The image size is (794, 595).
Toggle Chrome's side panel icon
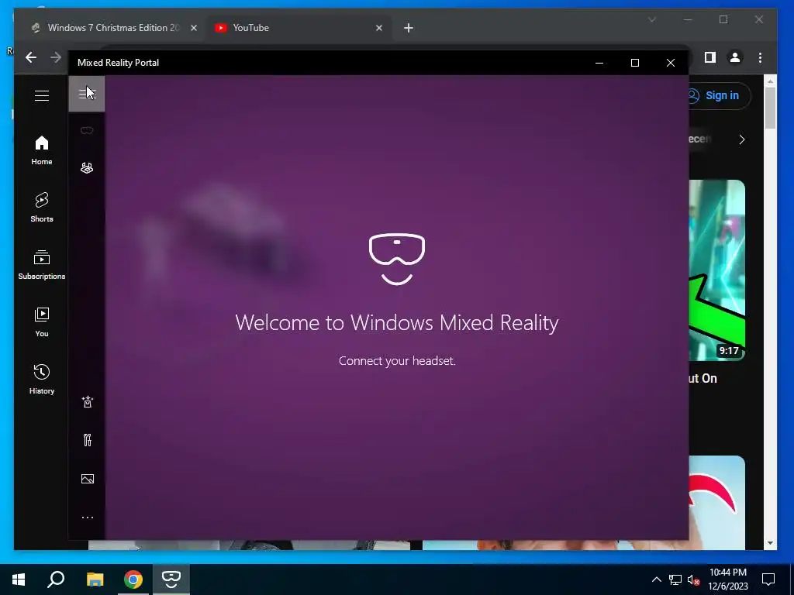pyautogui.click(x=710, y=57)
